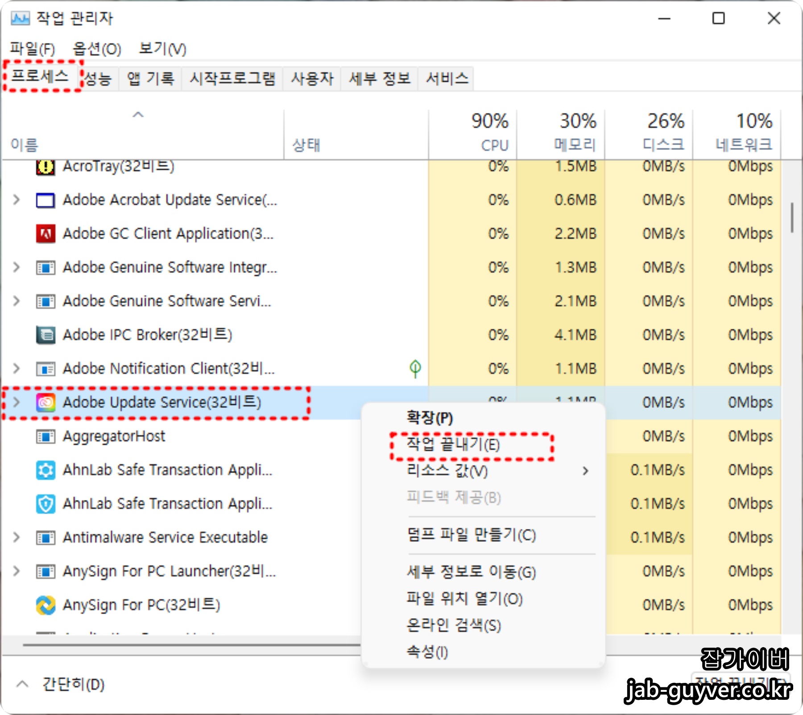Click the AnySign For PC icon

point(46,605)
